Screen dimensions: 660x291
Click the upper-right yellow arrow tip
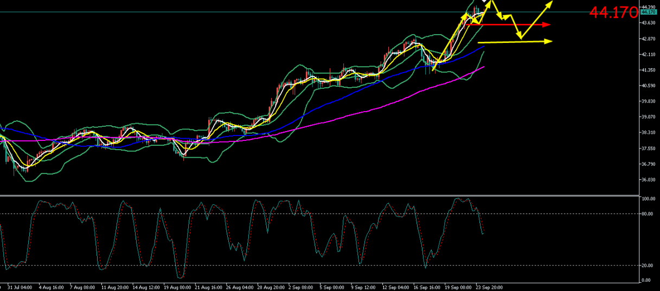click(549, 3)
